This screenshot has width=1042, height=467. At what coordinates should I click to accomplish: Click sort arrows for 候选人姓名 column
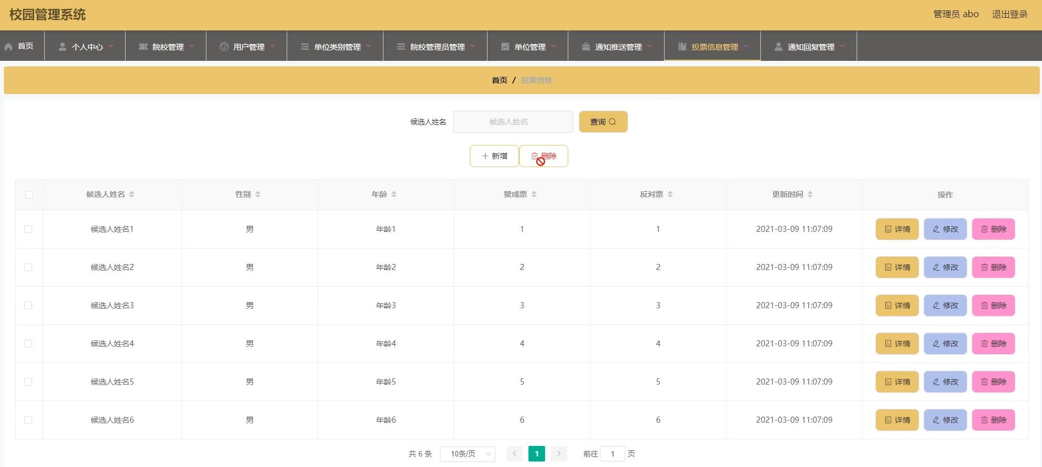coord(132,194)
